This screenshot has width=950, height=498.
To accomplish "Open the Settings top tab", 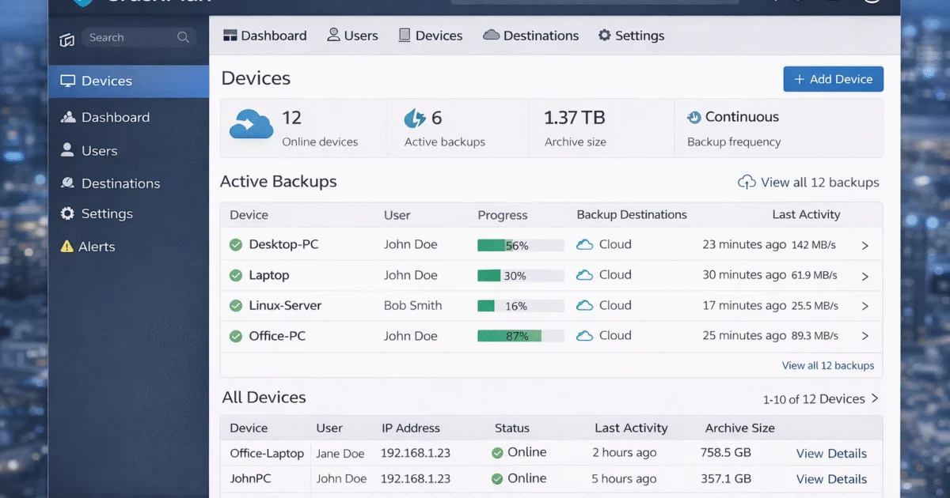I will click(631, 36).
